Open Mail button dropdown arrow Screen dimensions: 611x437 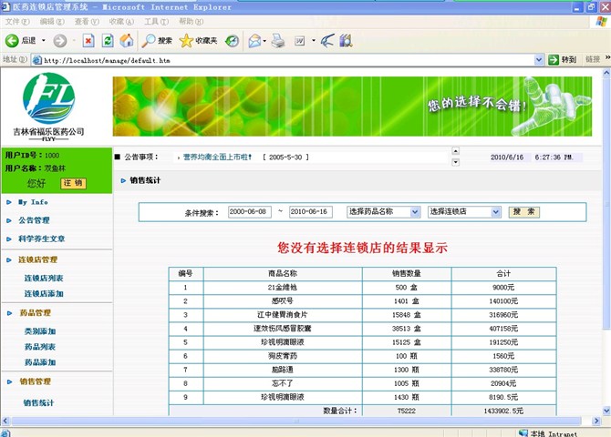click(x=264, y=40)
